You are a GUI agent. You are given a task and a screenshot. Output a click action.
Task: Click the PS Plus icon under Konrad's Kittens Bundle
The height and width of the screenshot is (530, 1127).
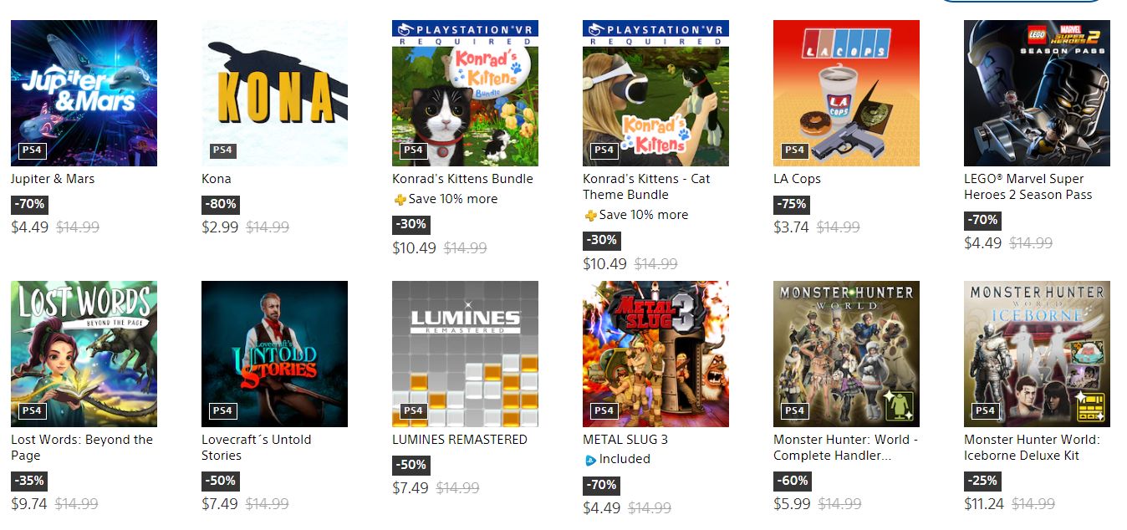click(400, 200)
